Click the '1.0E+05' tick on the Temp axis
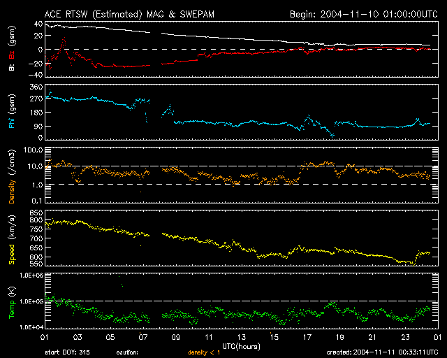The image size is (447, 358). click(31, 301)
